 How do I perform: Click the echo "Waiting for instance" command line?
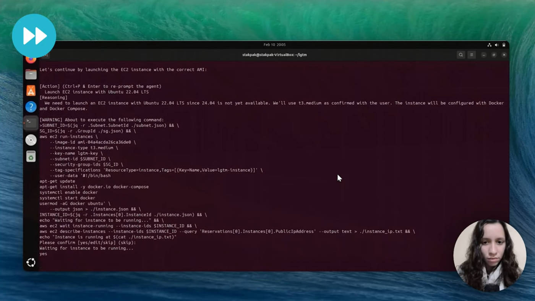click(x=102, y=220)
